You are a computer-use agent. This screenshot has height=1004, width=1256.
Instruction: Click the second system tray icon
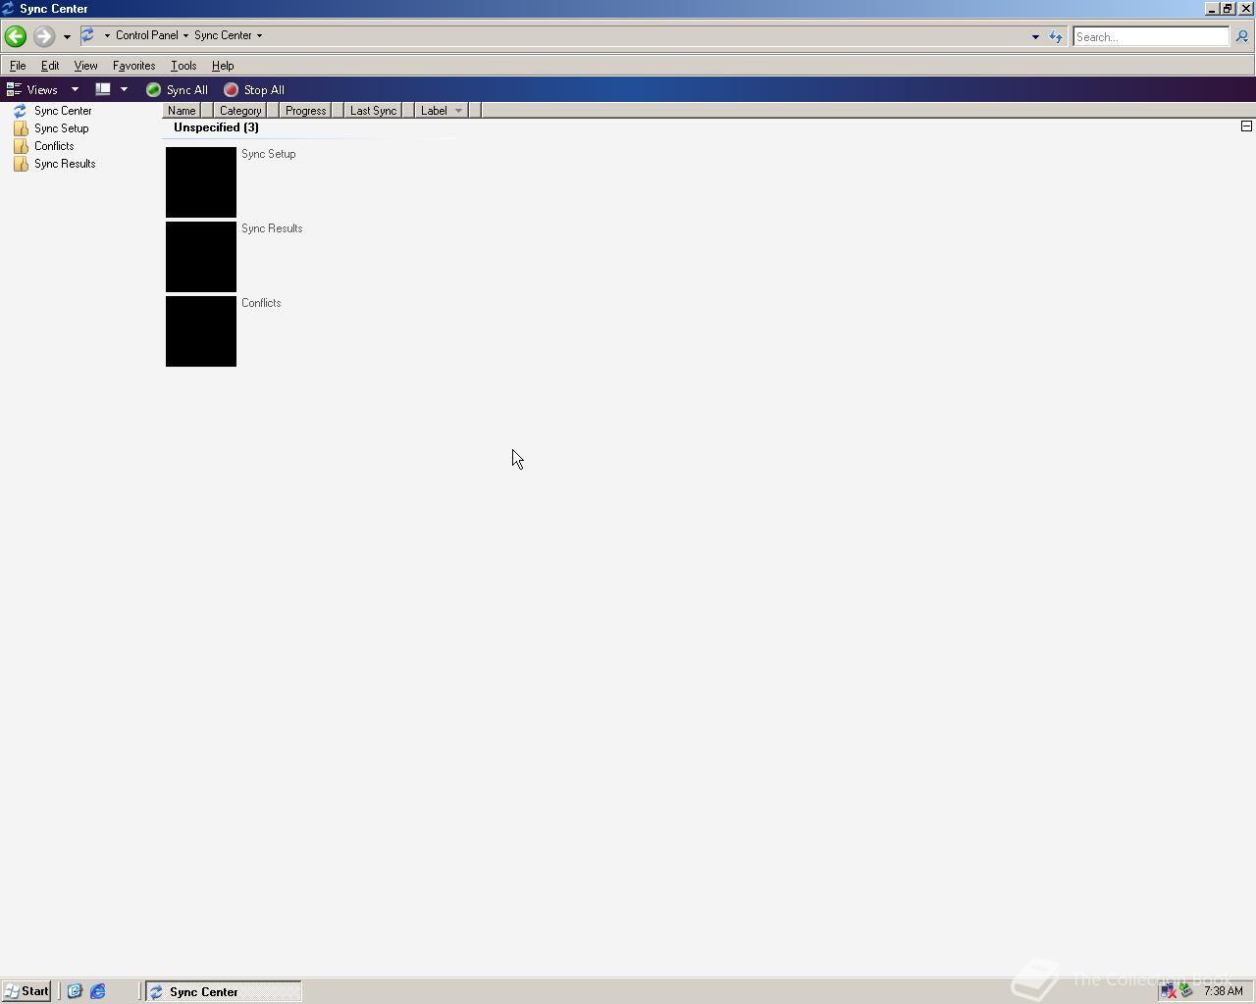click(x=1186, y=990)
